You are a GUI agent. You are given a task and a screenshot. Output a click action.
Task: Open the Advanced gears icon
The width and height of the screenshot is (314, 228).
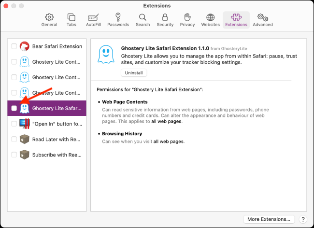(262, 17)
